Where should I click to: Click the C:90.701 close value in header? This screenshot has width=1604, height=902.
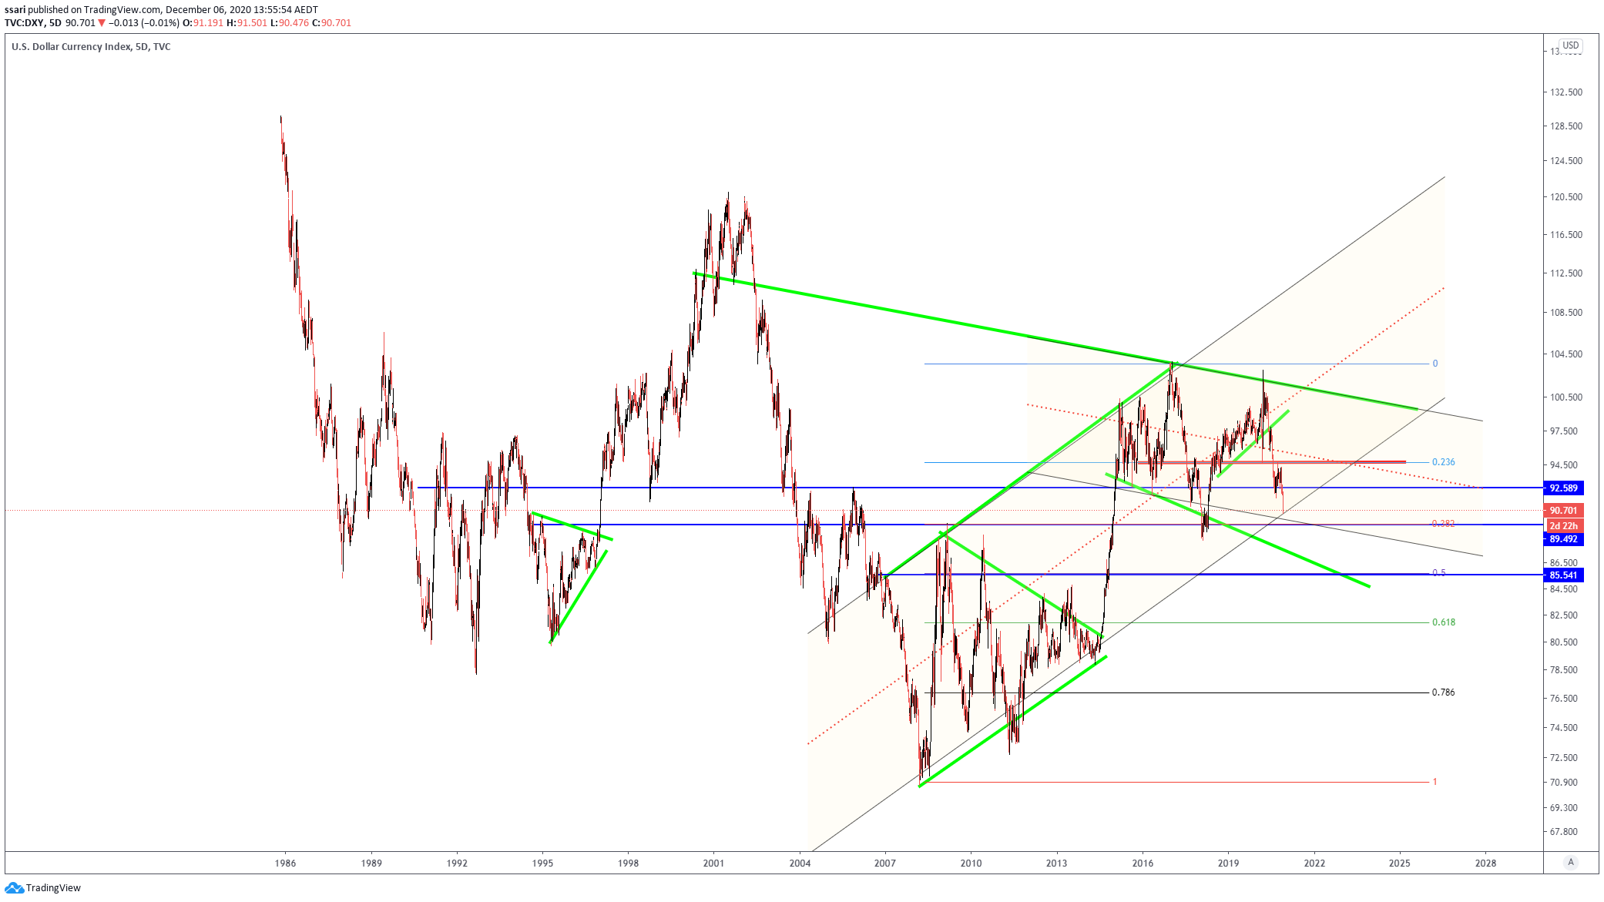[x=331, y=23]
